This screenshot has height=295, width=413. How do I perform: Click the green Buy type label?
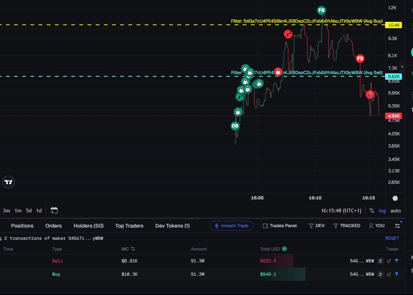56,274
